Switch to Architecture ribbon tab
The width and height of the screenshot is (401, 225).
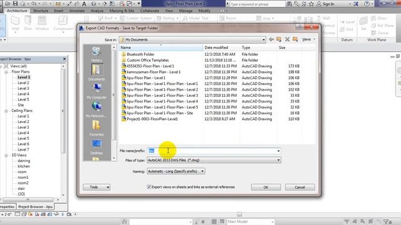coord(17,11)
